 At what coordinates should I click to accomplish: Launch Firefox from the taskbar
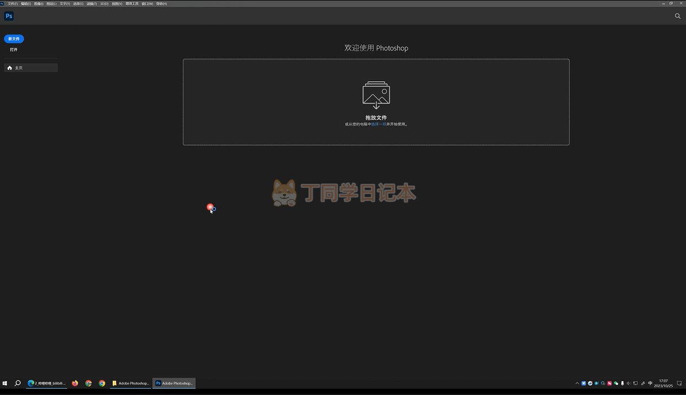pos(75,383)
